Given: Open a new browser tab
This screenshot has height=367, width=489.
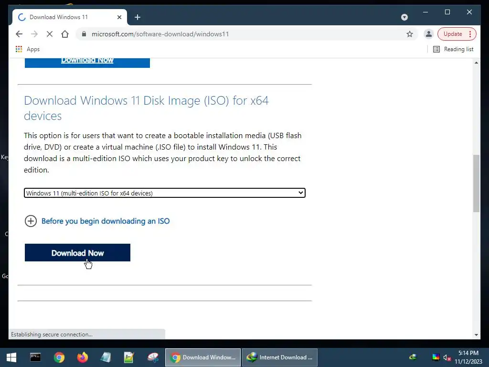Looking at the screenshot, I should click(138, 17).
